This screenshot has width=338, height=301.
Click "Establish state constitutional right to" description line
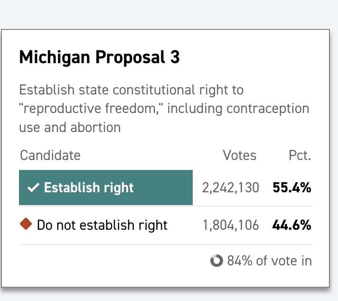pos(131,90)
